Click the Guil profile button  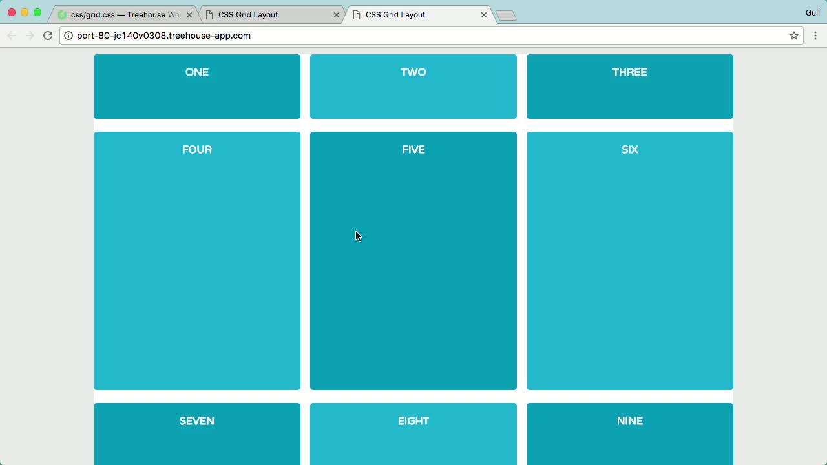pyautogui.click(x=812, y=13)
